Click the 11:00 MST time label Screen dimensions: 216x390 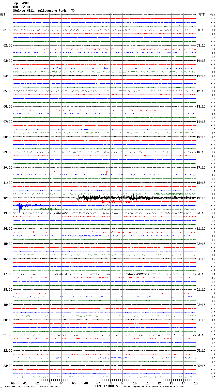coord(8,183)
